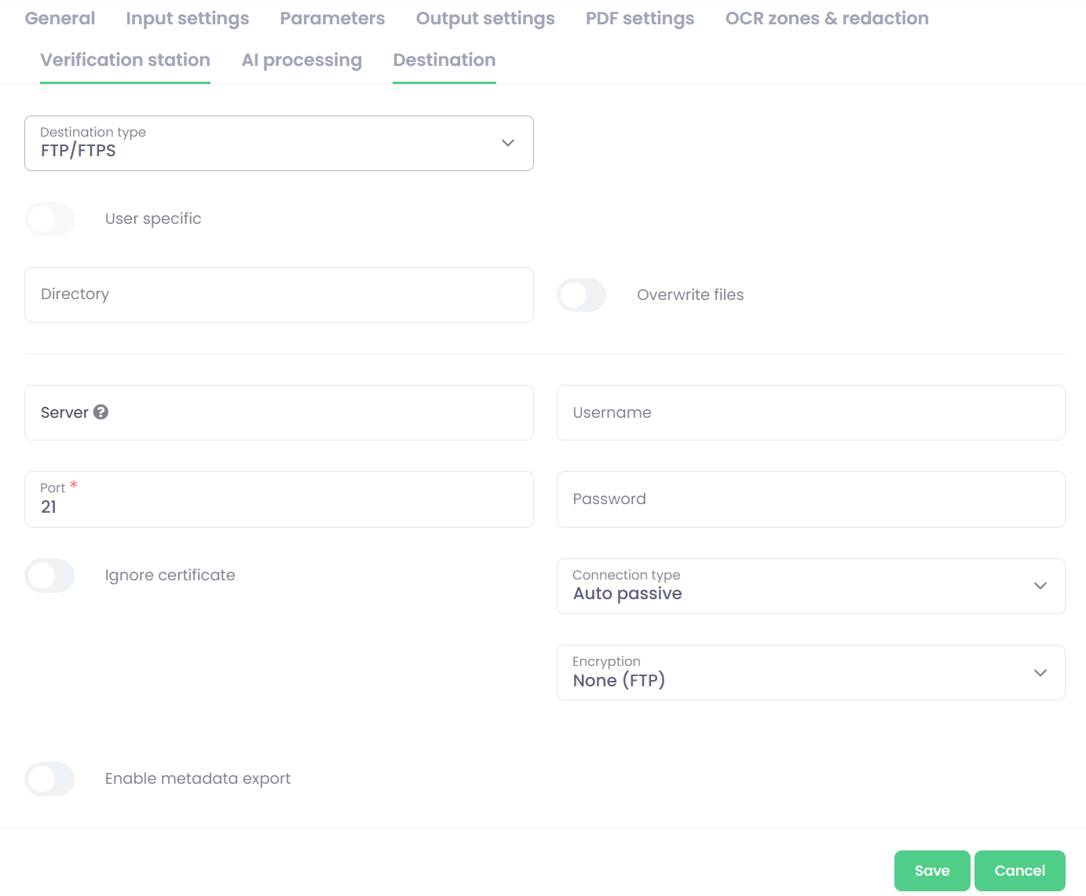This screenshot has height=896, width=1086.
Task: Select the Output settings tab
Action: click(485, 19)
